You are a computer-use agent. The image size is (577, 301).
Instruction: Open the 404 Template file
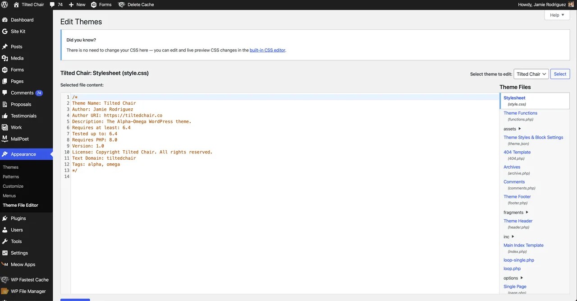point(517,153)
